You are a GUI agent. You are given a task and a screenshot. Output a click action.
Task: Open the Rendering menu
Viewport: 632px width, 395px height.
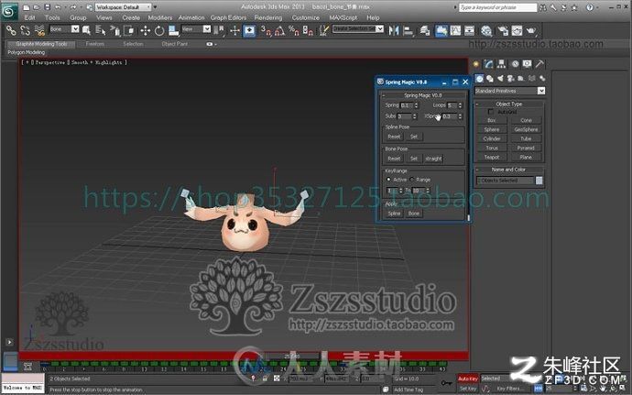click(x=268, y=17)
